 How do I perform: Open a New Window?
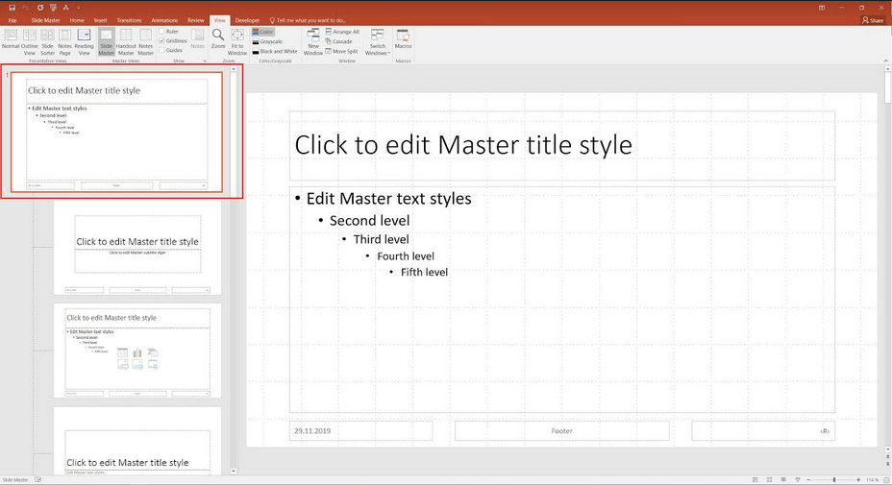point(313,42)
